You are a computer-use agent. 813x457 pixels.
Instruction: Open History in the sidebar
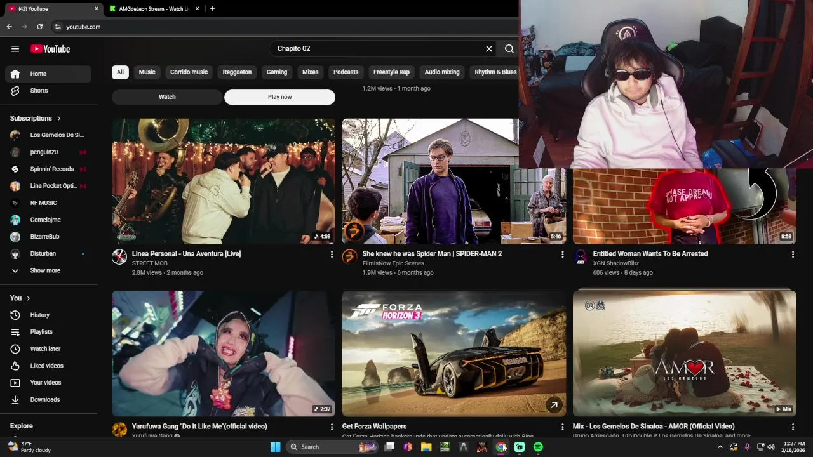[48, 315]
